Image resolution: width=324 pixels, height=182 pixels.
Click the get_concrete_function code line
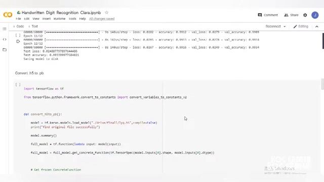click(x=123, y=153)
